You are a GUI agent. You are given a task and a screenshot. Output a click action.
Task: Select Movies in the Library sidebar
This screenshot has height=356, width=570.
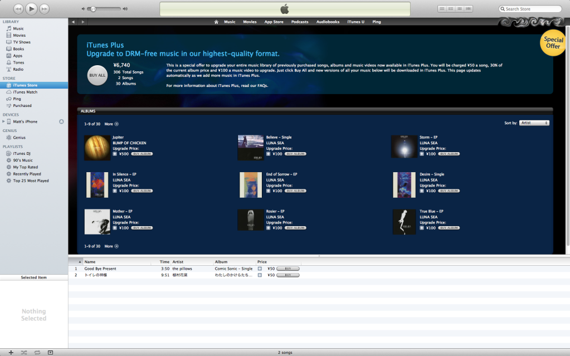(20, 35)
